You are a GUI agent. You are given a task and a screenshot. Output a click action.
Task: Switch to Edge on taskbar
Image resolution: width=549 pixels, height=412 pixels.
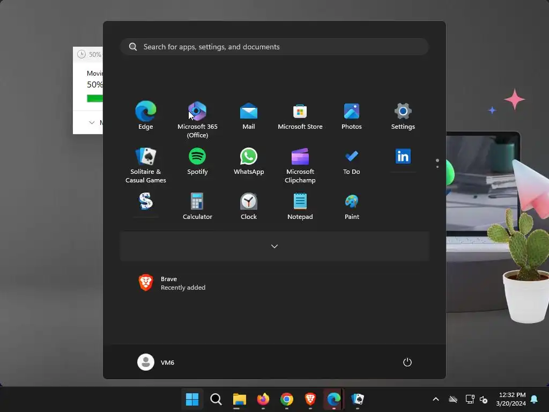pyautogui.click(x=333, y=399)
